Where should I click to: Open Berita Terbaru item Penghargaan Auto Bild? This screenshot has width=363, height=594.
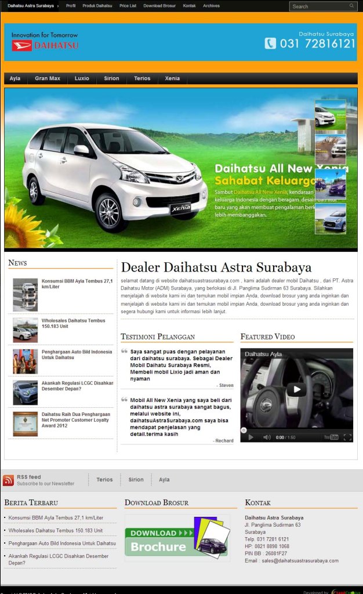(x=62, y=543)
